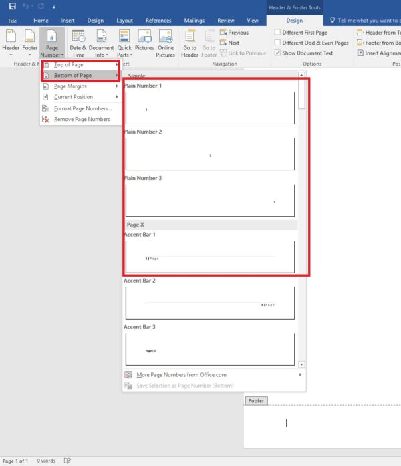Image resolution: width=401 pixels, height=466 pixels.
Task: Open the Header gallery button
Action: click(11, 42)
